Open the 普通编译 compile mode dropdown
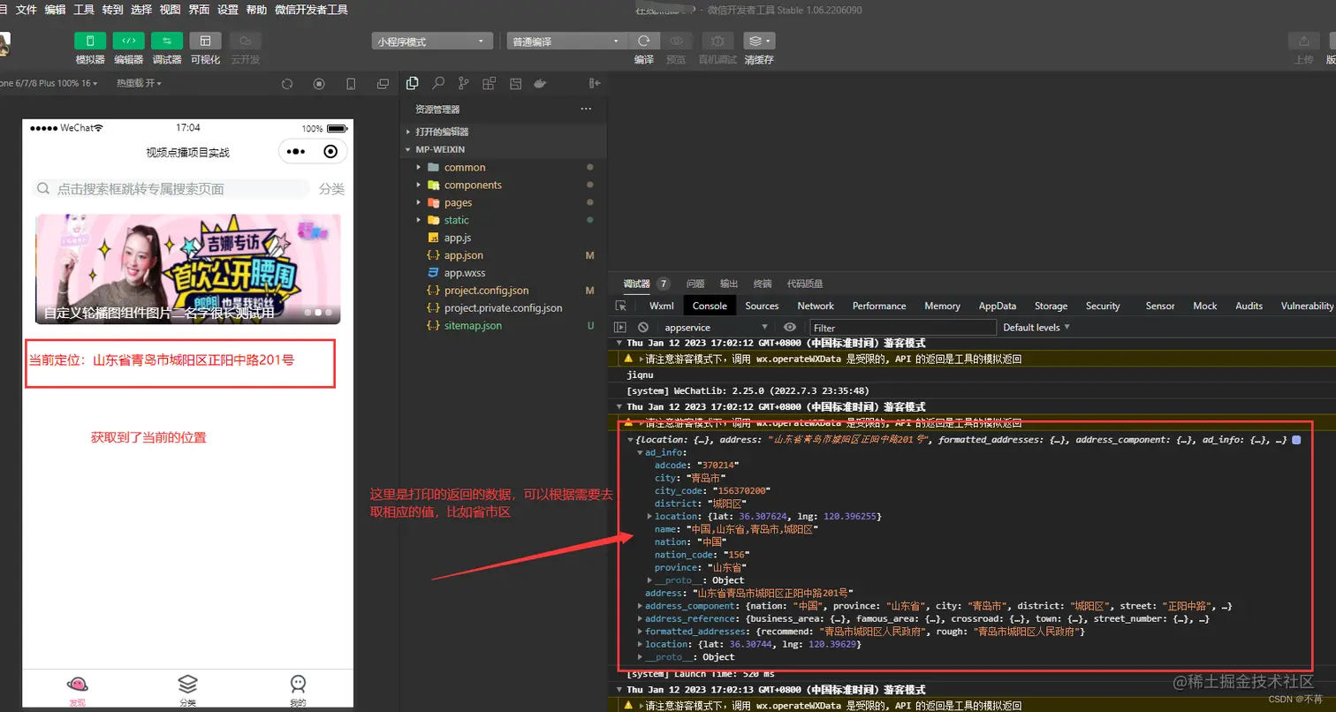 [x=566, y=41]
